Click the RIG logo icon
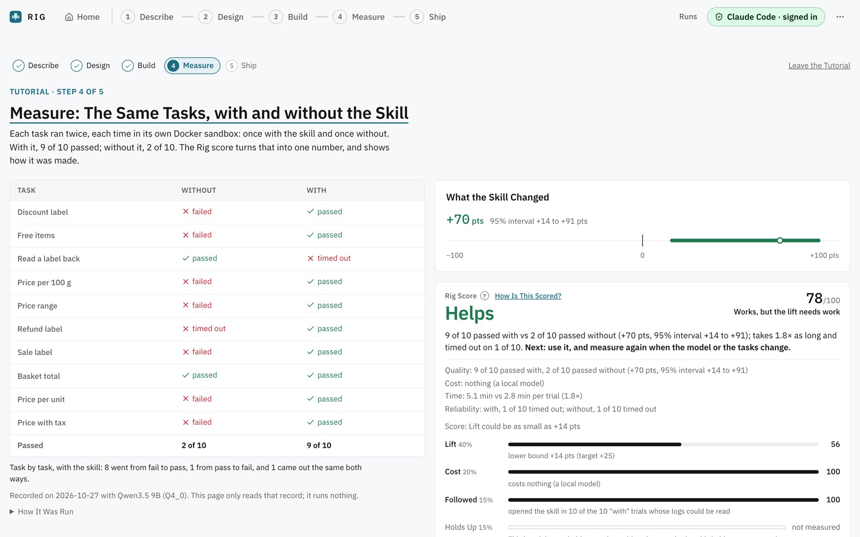This screenshot has width=860, height=537. pyautogui.click(x=15, y=17)
